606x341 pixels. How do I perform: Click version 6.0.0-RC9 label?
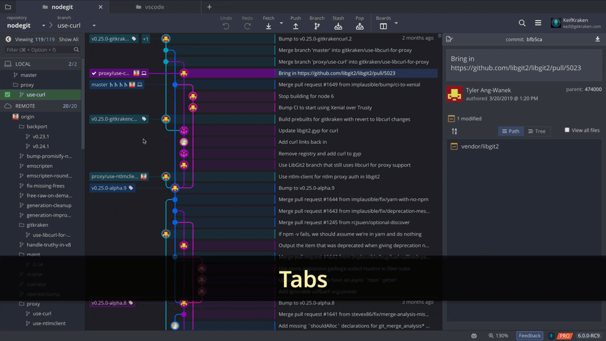point(588,335)
